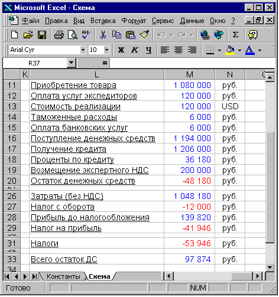The height and width of the screenshot is (297, 279).
Task: Select column M header
Action: (189, 74)
